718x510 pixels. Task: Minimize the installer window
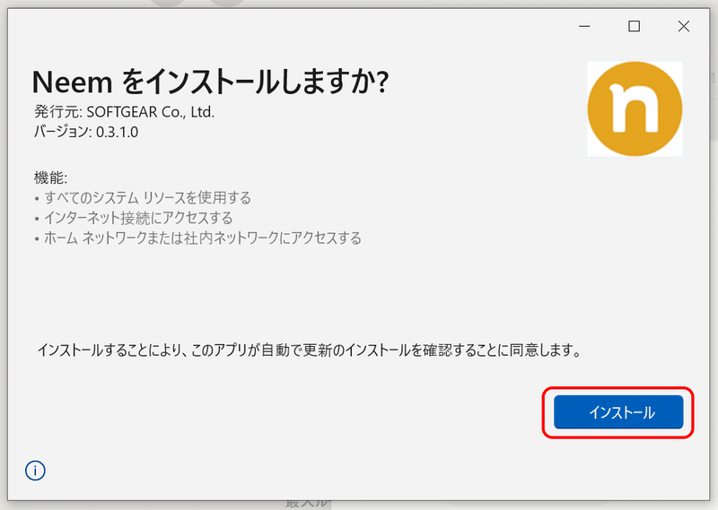[x=584, y=27]
